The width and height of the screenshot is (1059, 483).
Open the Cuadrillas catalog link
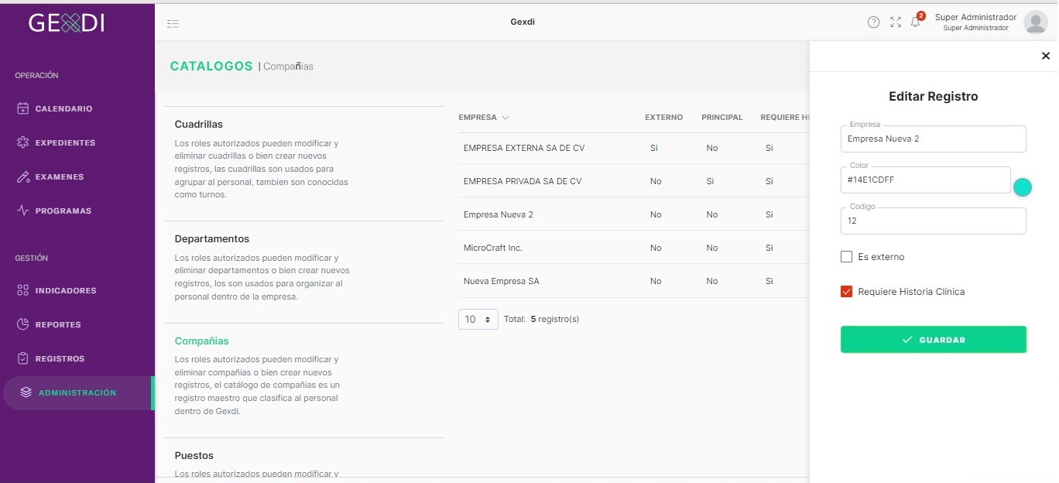[x=199, y=124]
